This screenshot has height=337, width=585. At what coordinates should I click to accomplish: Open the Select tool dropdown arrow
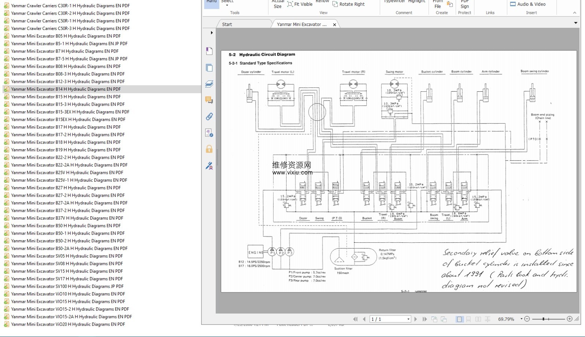coord(227,5)
